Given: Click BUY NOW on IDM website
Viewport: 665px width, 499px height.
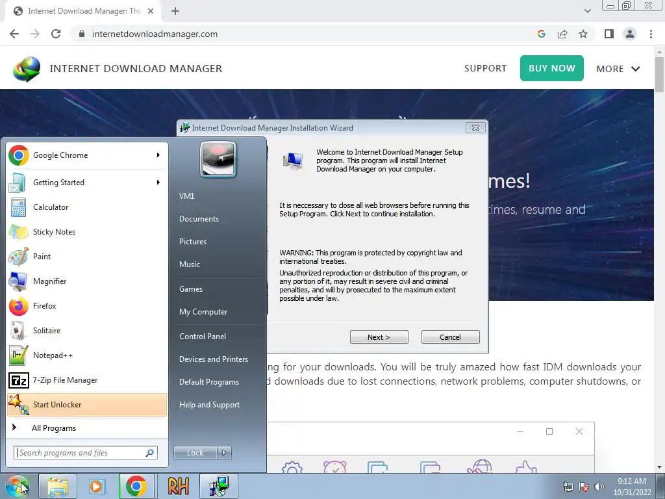Looking at the screenshot, I should point(552,68).
